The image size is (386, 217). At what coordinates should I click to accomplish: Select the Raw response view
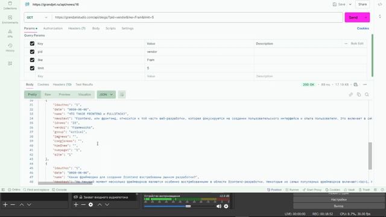48,95
